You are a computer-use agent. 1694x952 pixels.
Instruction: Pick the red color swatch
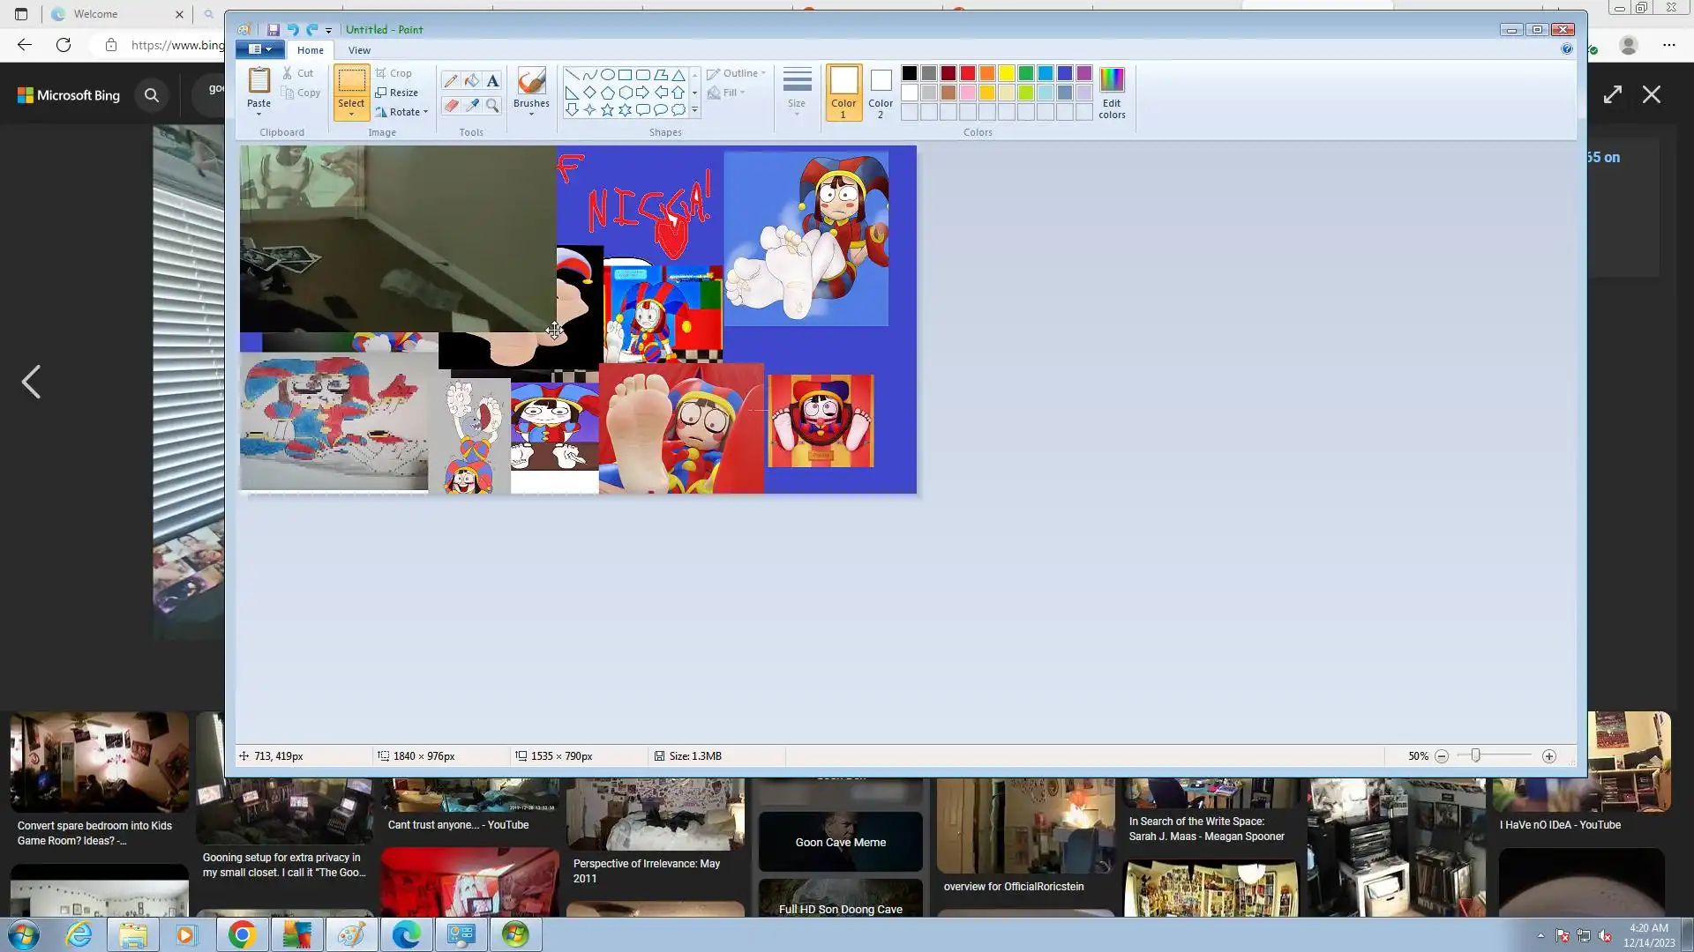(968, 73)
